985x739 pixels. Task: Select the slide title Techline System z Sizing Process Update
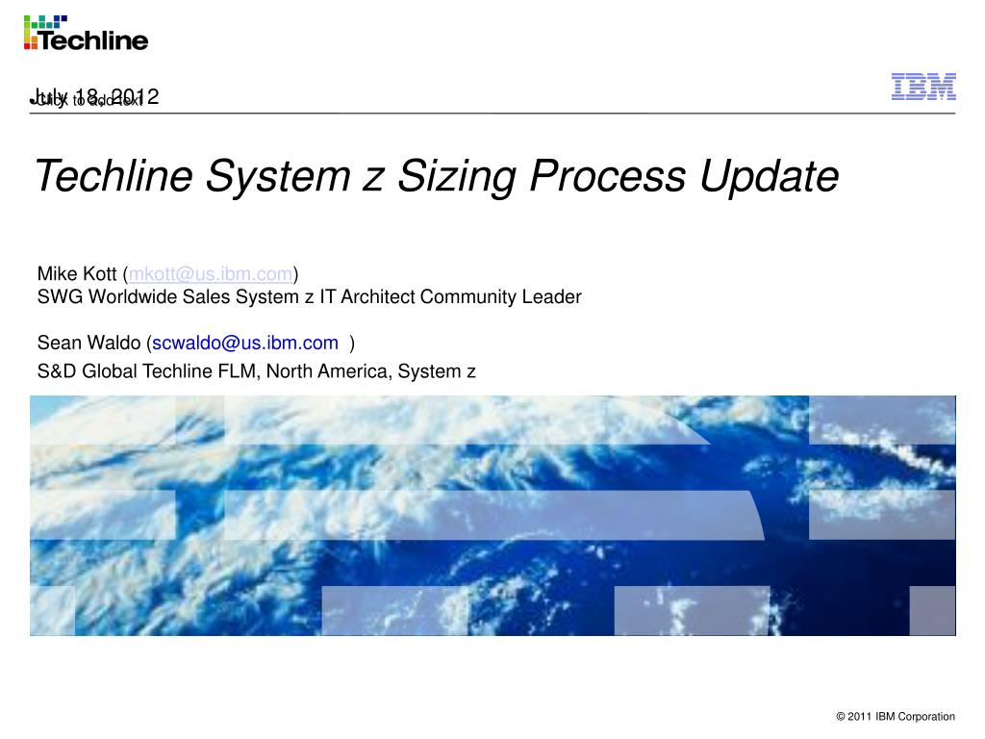tap(437, 176)
